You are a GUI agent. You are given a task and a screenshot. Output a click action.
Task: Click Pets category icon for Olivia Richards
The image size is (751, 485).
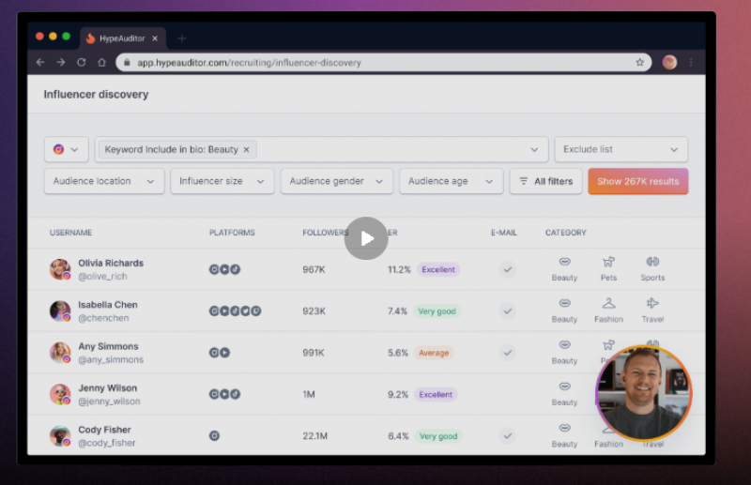click(608, 263)
